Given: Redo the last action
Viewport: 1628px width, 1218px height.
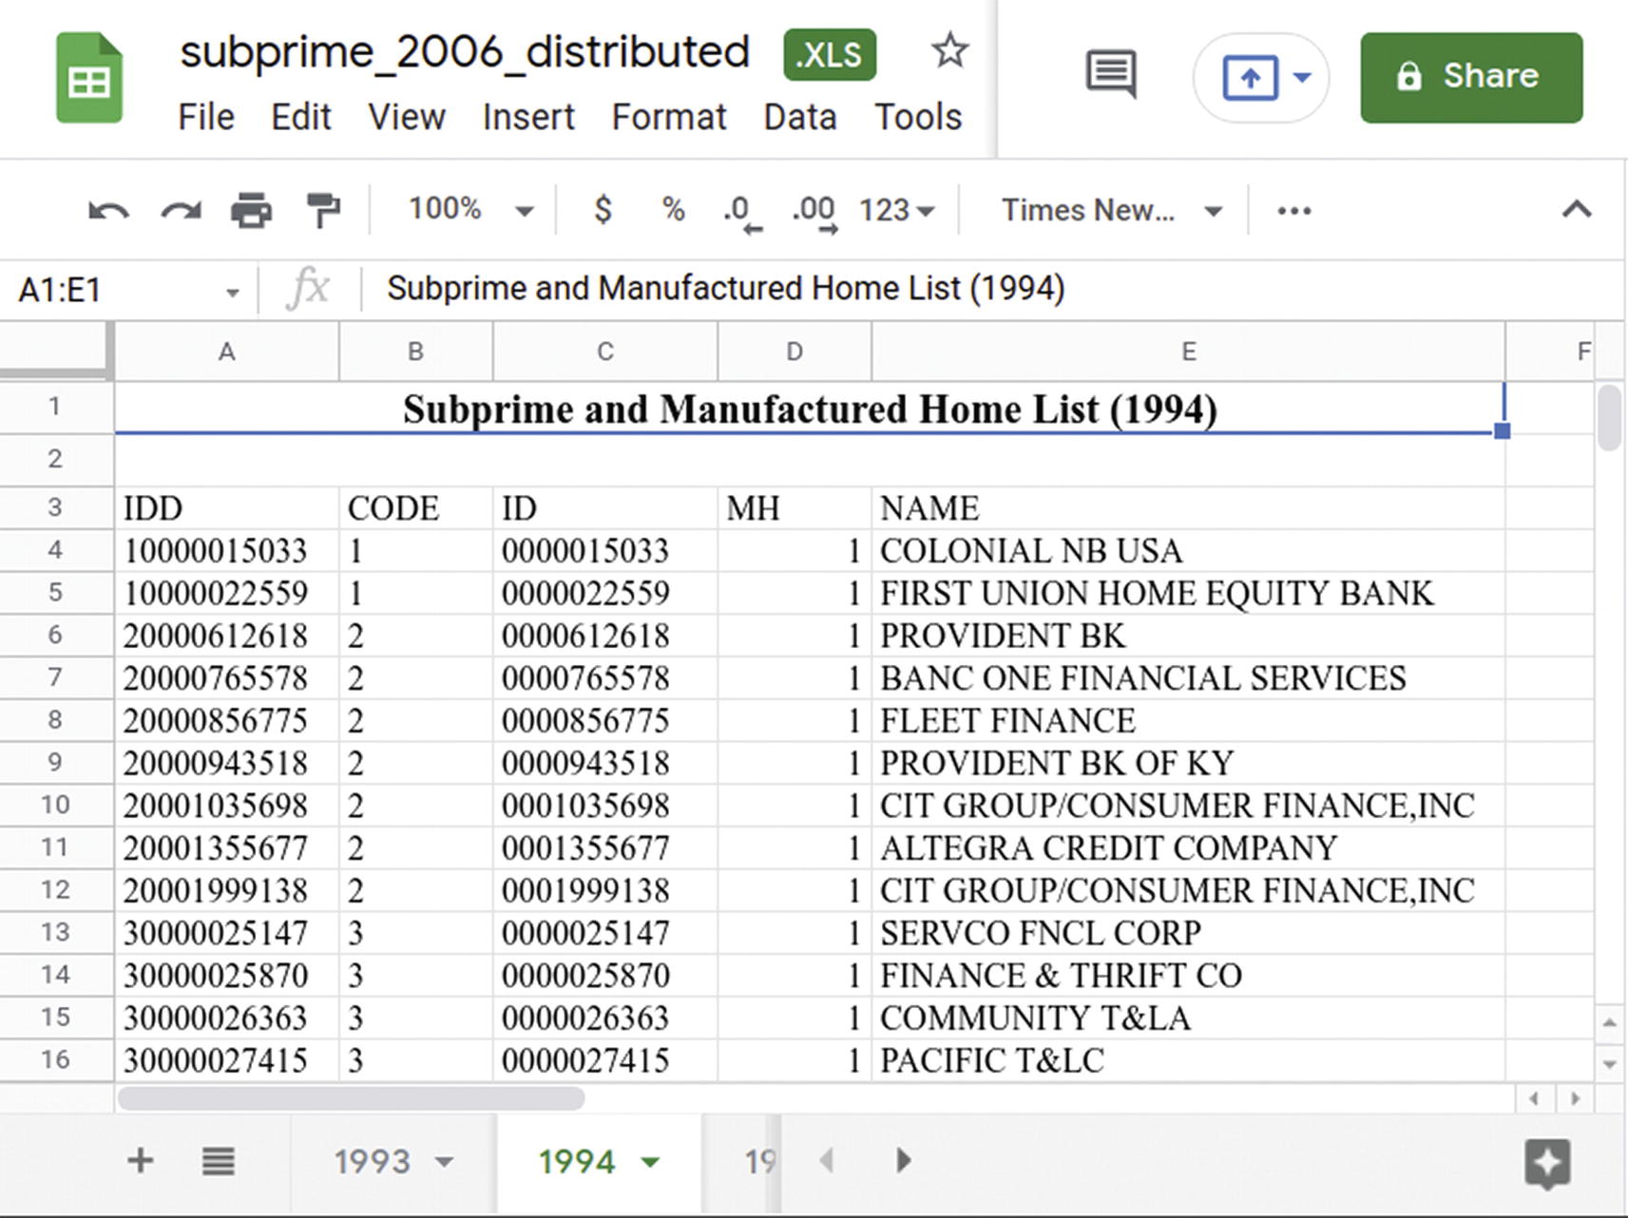Looking at the screenshot, I should [181, 210].
